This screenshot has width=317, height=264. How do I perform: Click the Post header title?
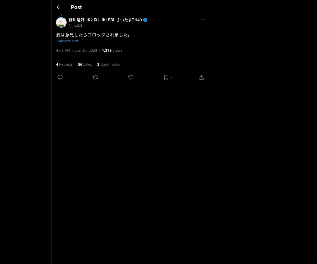click(x=76, y=7)
